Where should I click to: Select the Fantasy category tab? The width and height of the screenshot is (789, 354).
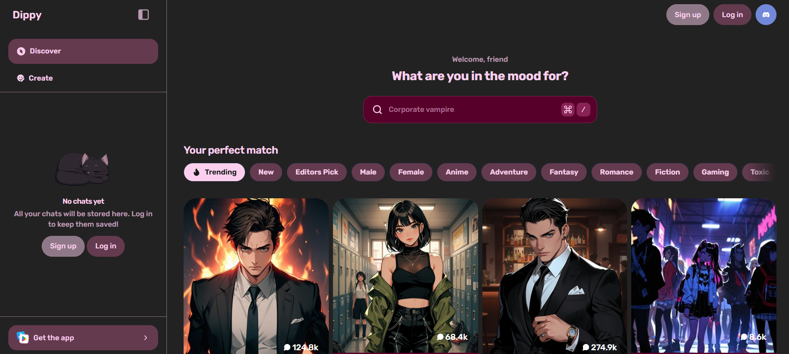tap(564, 172)
